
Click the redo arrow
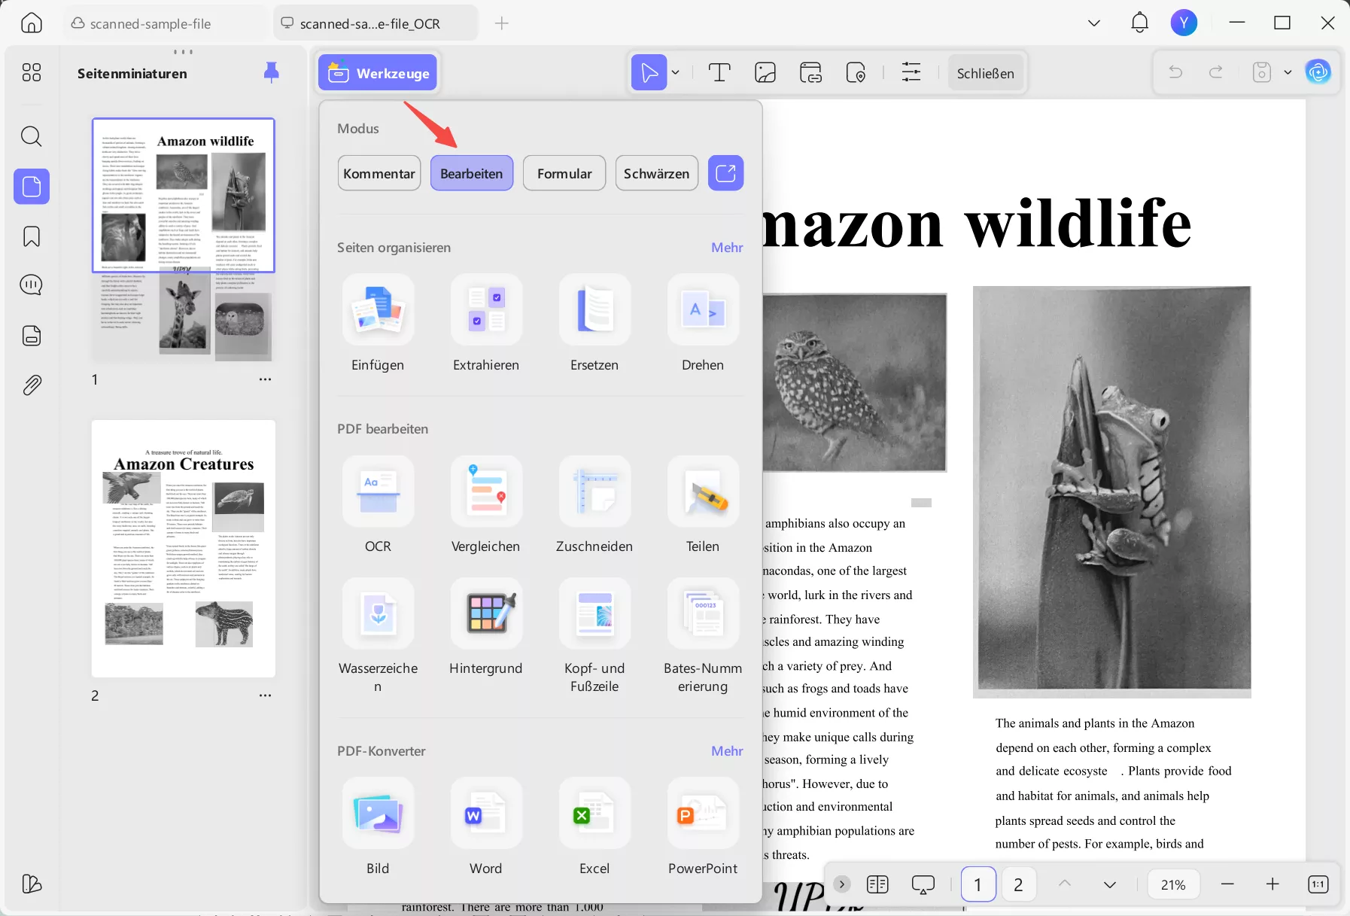(1216, 72)
